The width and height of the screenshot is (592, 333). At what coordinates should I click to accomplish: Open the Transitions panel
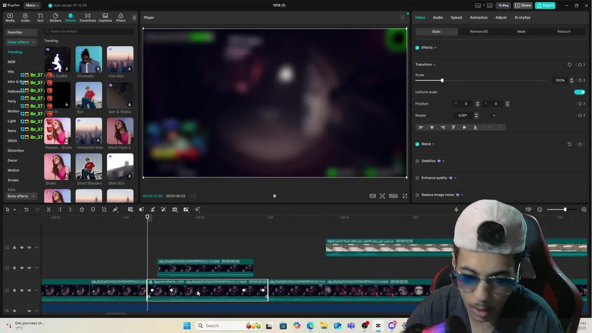click(x=87, y=18)
